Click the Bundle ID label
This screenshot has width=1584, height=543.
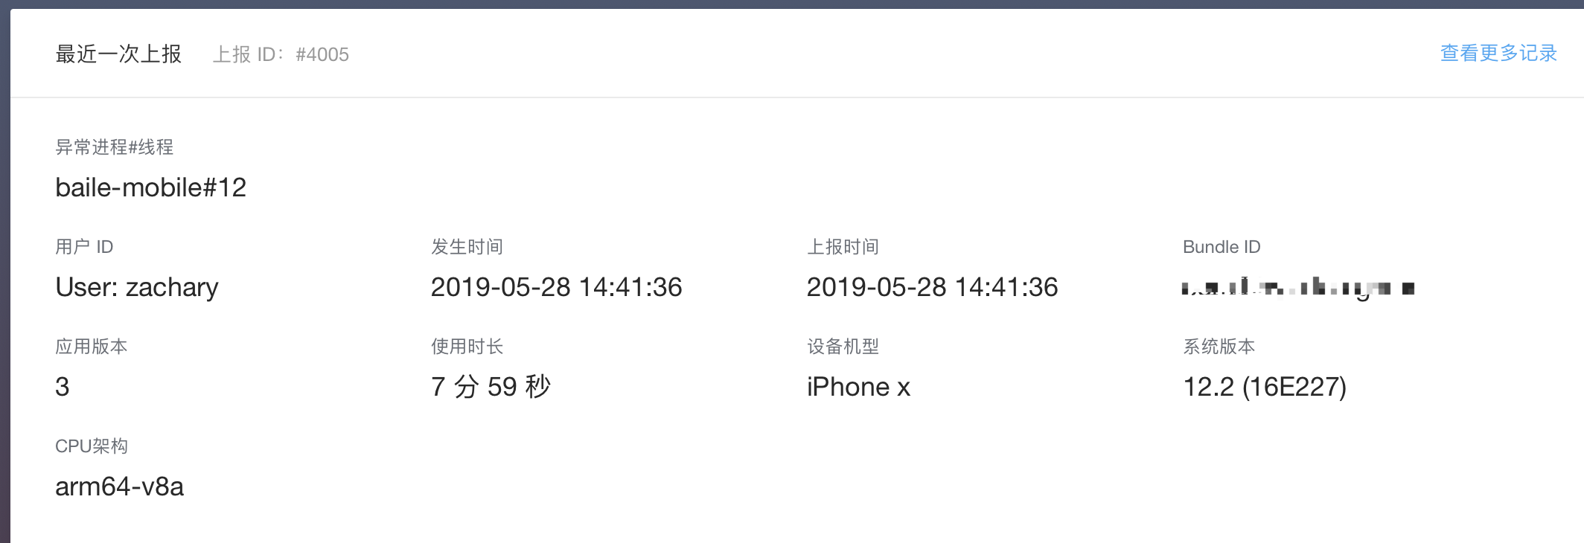1221,247
